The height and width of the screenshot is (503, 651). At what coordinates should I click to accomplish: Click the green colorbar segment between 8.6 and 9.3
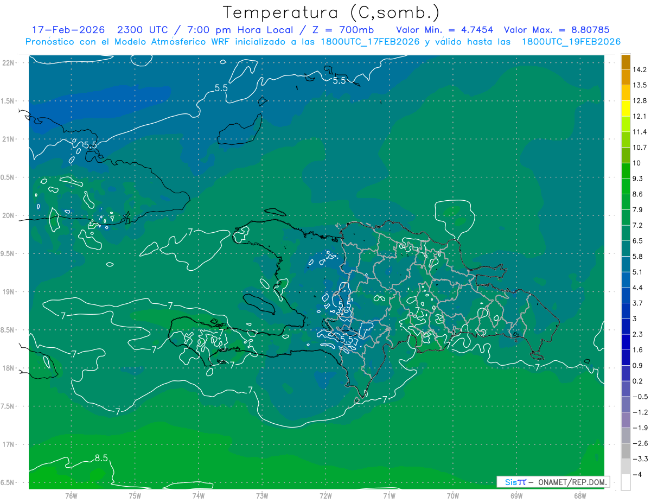tap(626, 186)
